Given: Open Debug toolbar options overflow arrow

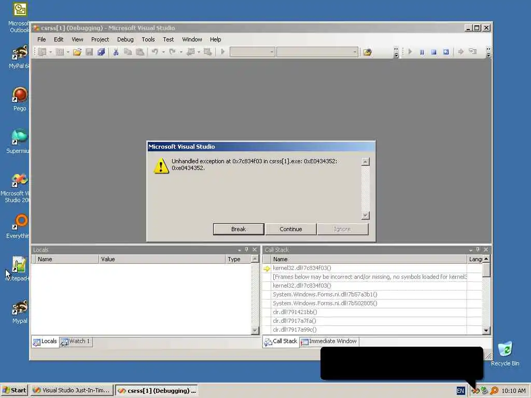Looking at the screenshot, I should (488, 52).
